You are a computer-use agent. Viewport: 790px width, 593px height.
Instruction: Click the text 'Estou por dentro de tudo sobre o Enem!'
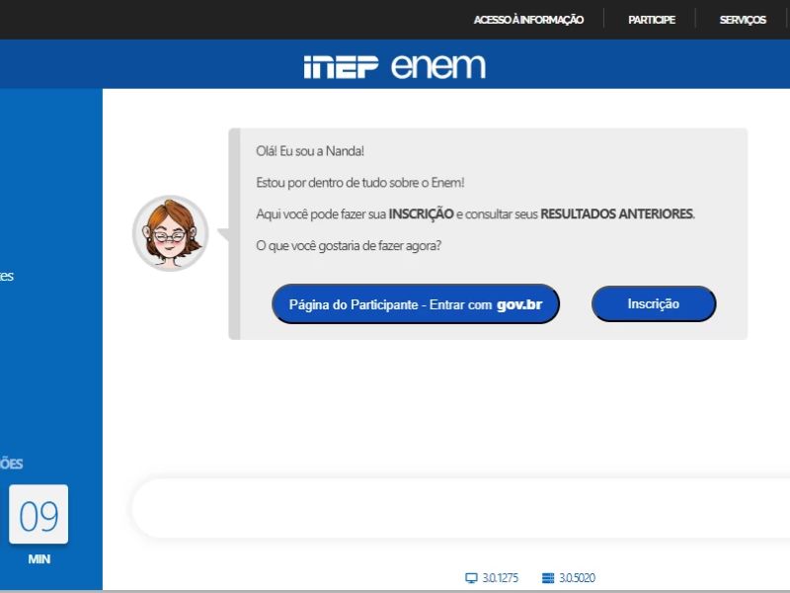[x=360, y=183]
